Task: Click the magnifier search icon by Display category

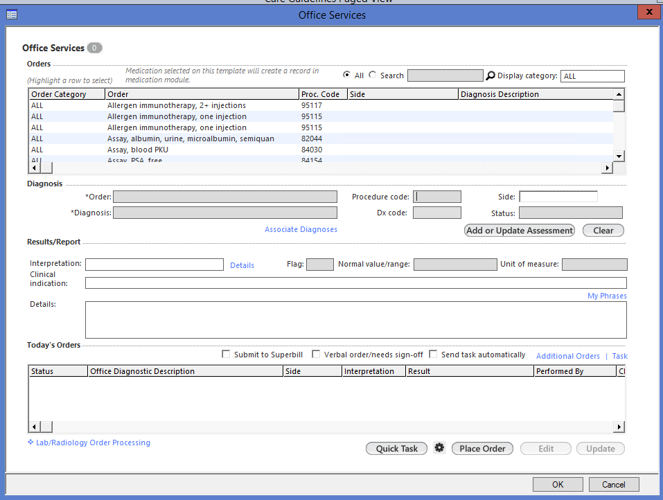Action: pos(490,75)
